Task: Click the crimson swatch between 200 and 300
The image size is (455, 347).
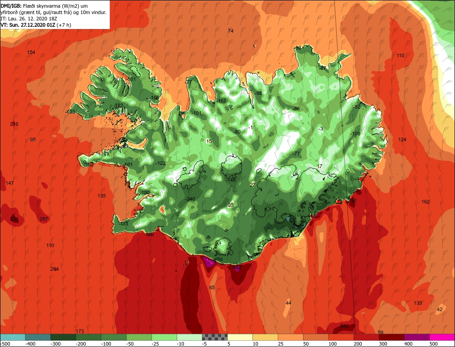Action: tap(366, 337)
